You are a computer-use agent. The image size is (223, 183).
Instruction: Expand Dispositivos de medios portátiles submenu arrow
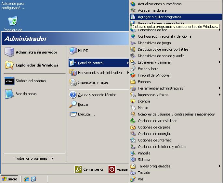coord(220,49)
